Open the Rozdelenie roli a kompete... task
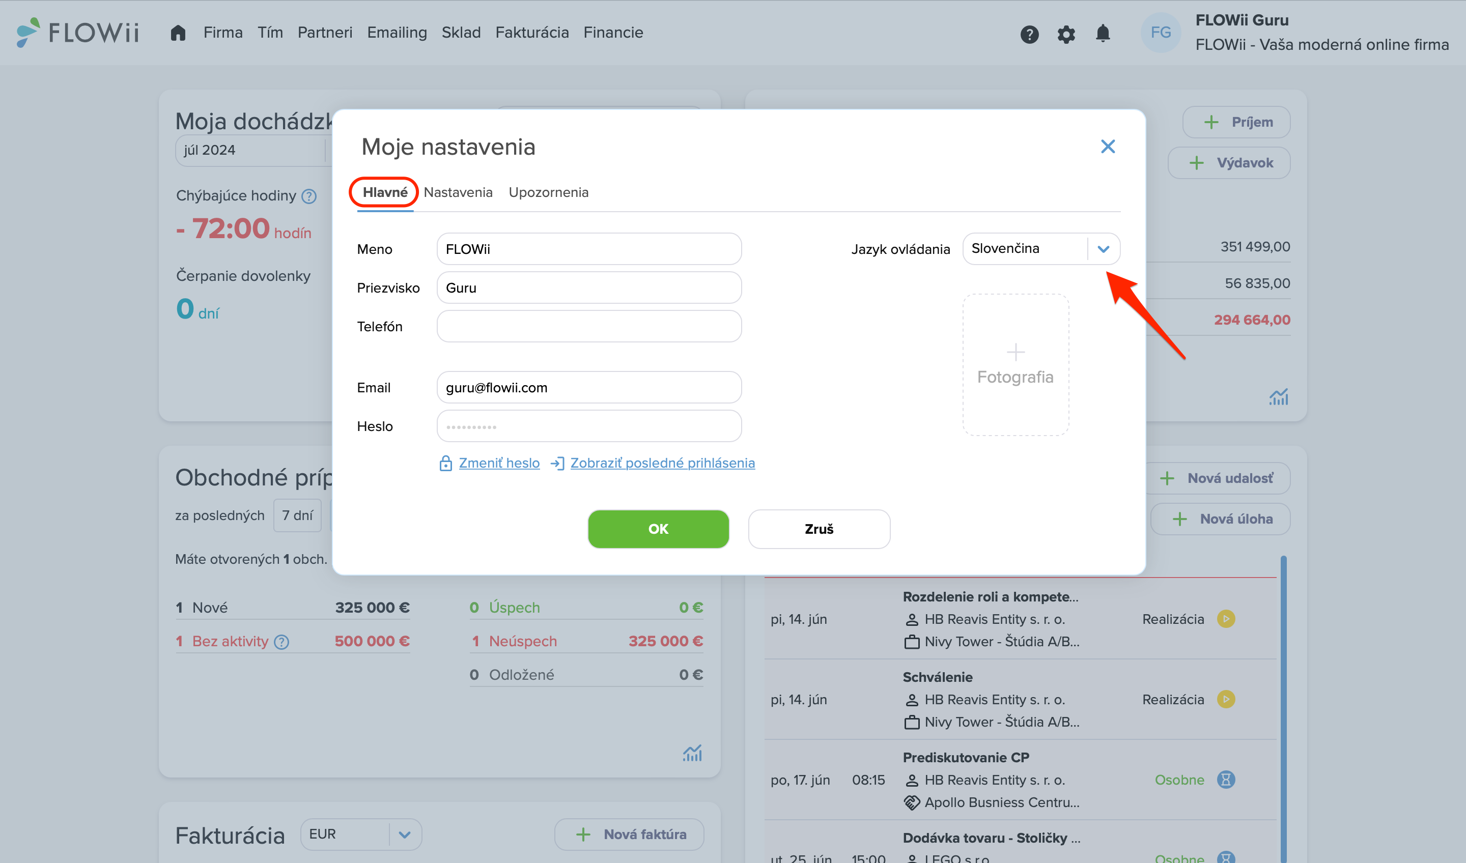 click(x=990, y=597)
